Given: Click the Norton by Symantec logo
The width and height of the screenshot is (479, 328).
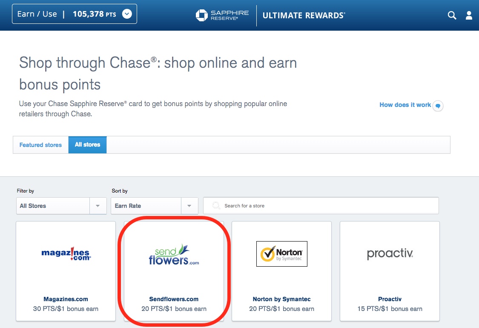Looking at the screenshot, I should (x=282, y=254).
